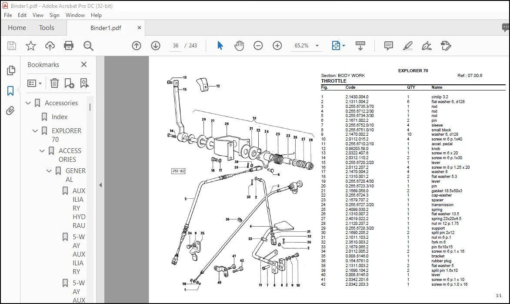Click the 'EXPLORER 70' page title

point(413,70)
